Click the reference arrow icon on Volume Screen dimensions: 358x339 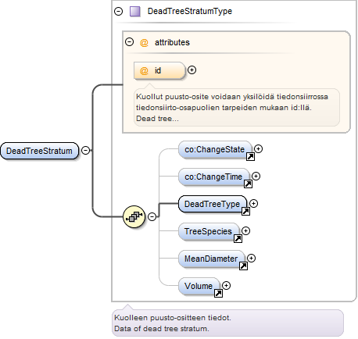(x=218, y=294)
